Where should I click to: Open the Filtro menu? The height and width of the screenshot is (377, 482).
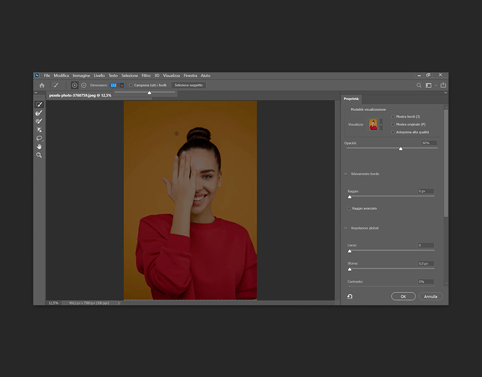click(146, 76)
